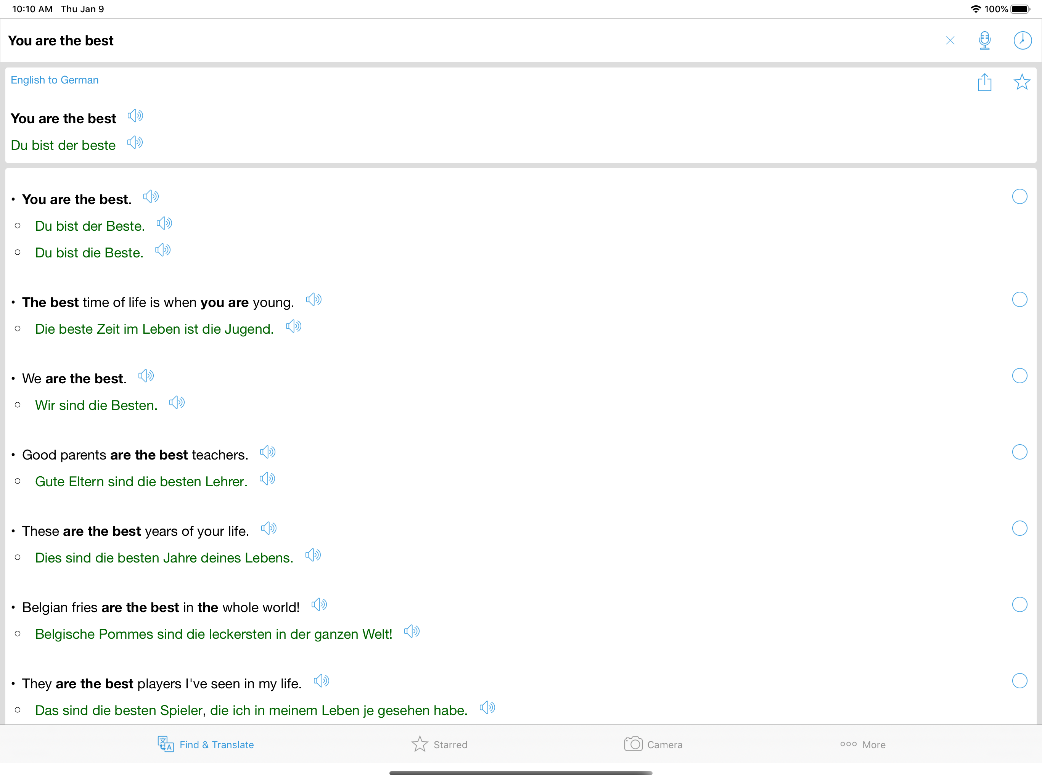This screenshot has height=781, width=1042.
Task: Open the More tab
Action: tap(862, 745)
